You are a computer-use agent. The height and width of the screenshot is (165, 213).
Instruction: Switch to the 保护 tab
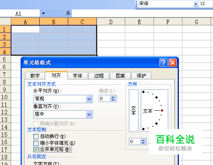click(x=141, y=76)
